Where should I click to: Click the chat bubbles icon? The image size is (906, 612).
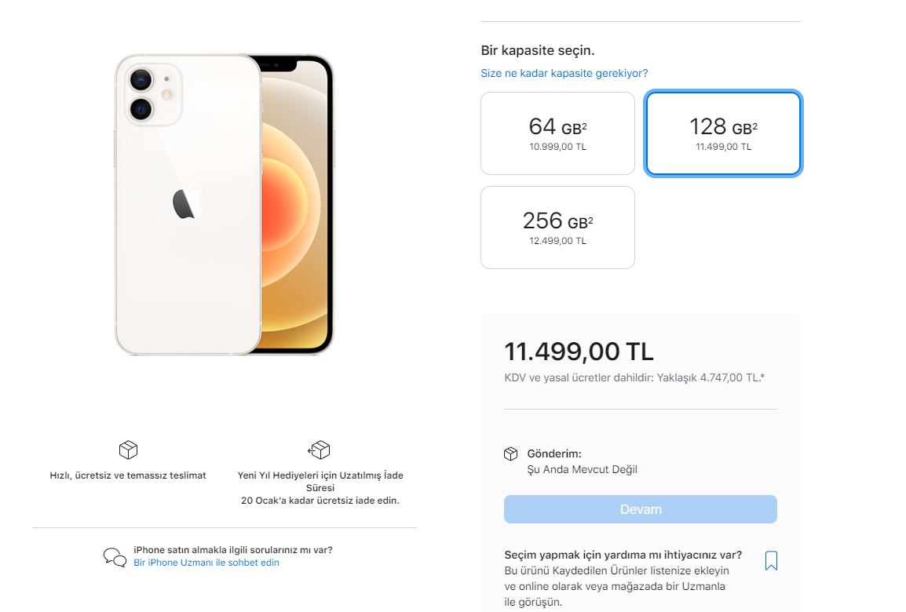[x=115, y=557]
